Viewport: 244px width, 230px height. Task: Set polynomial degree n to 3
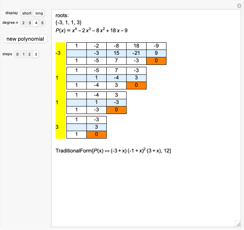pyautogui.click(x=30, y=23)
